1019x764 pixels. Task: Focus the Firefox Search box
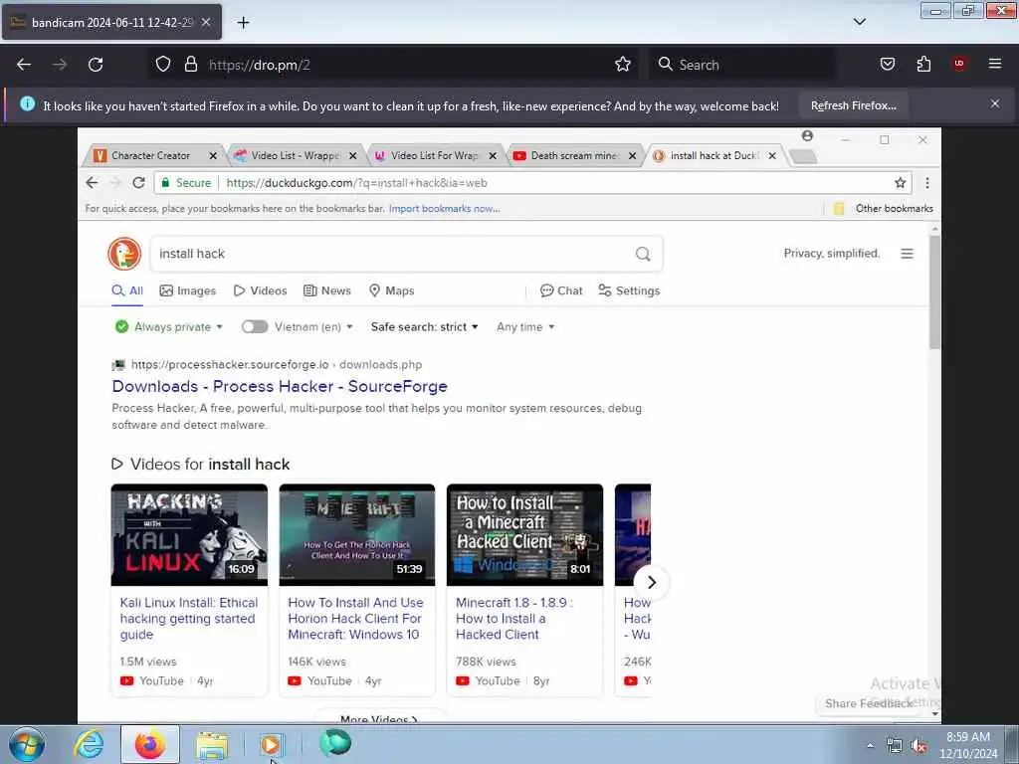click(741, 65)
